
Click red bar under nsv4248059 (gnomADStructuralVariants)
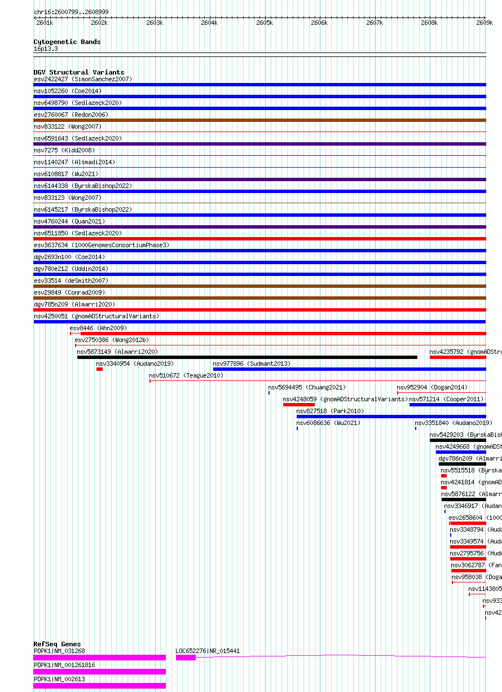(x=299, y=405)
